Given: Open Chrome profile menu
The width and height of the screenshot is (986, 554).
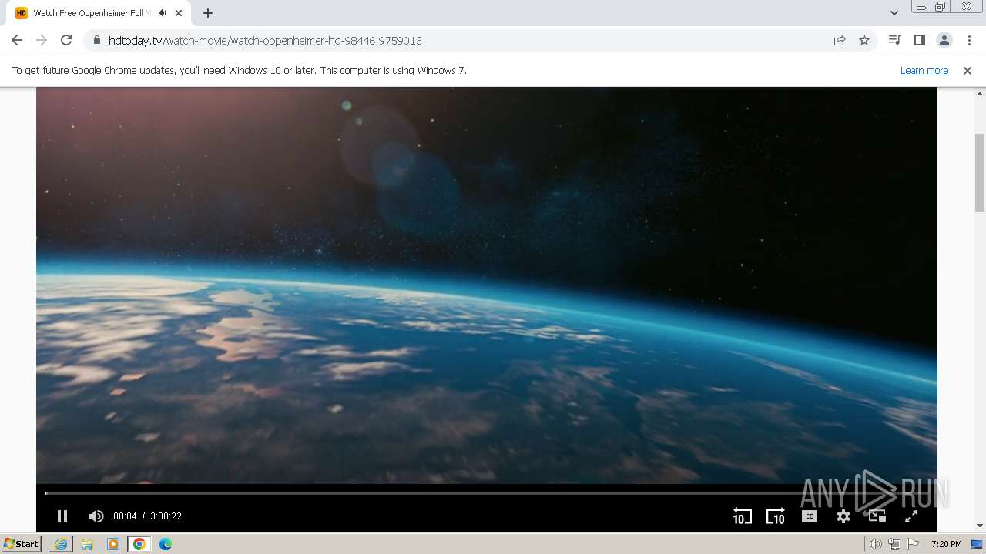Looking at the screenshot, I should [x=944, y=40].
